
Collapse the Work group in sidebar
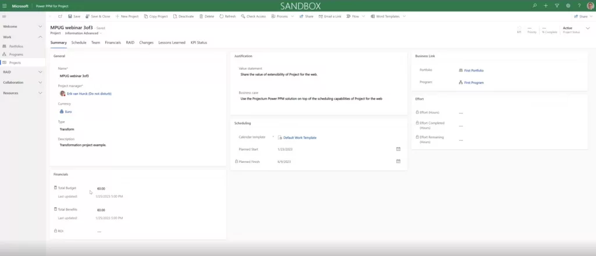click(40, 37)
